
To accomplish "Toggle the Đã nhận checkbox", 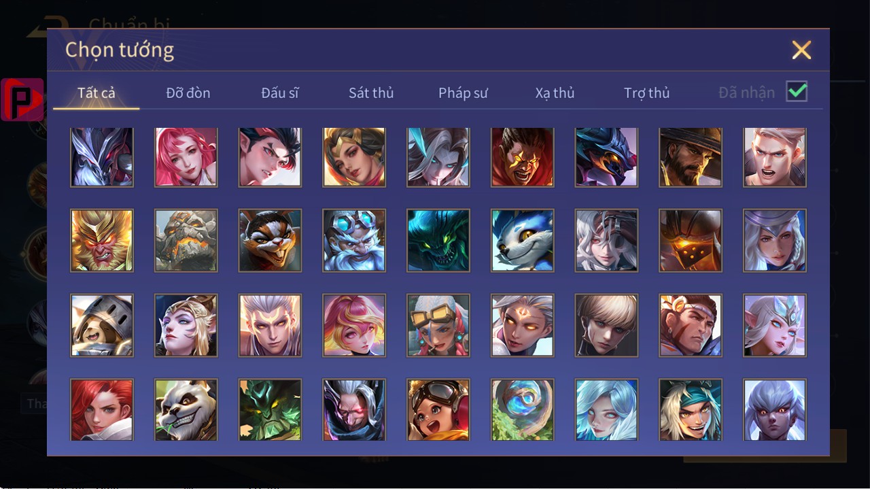I will 797,91.
